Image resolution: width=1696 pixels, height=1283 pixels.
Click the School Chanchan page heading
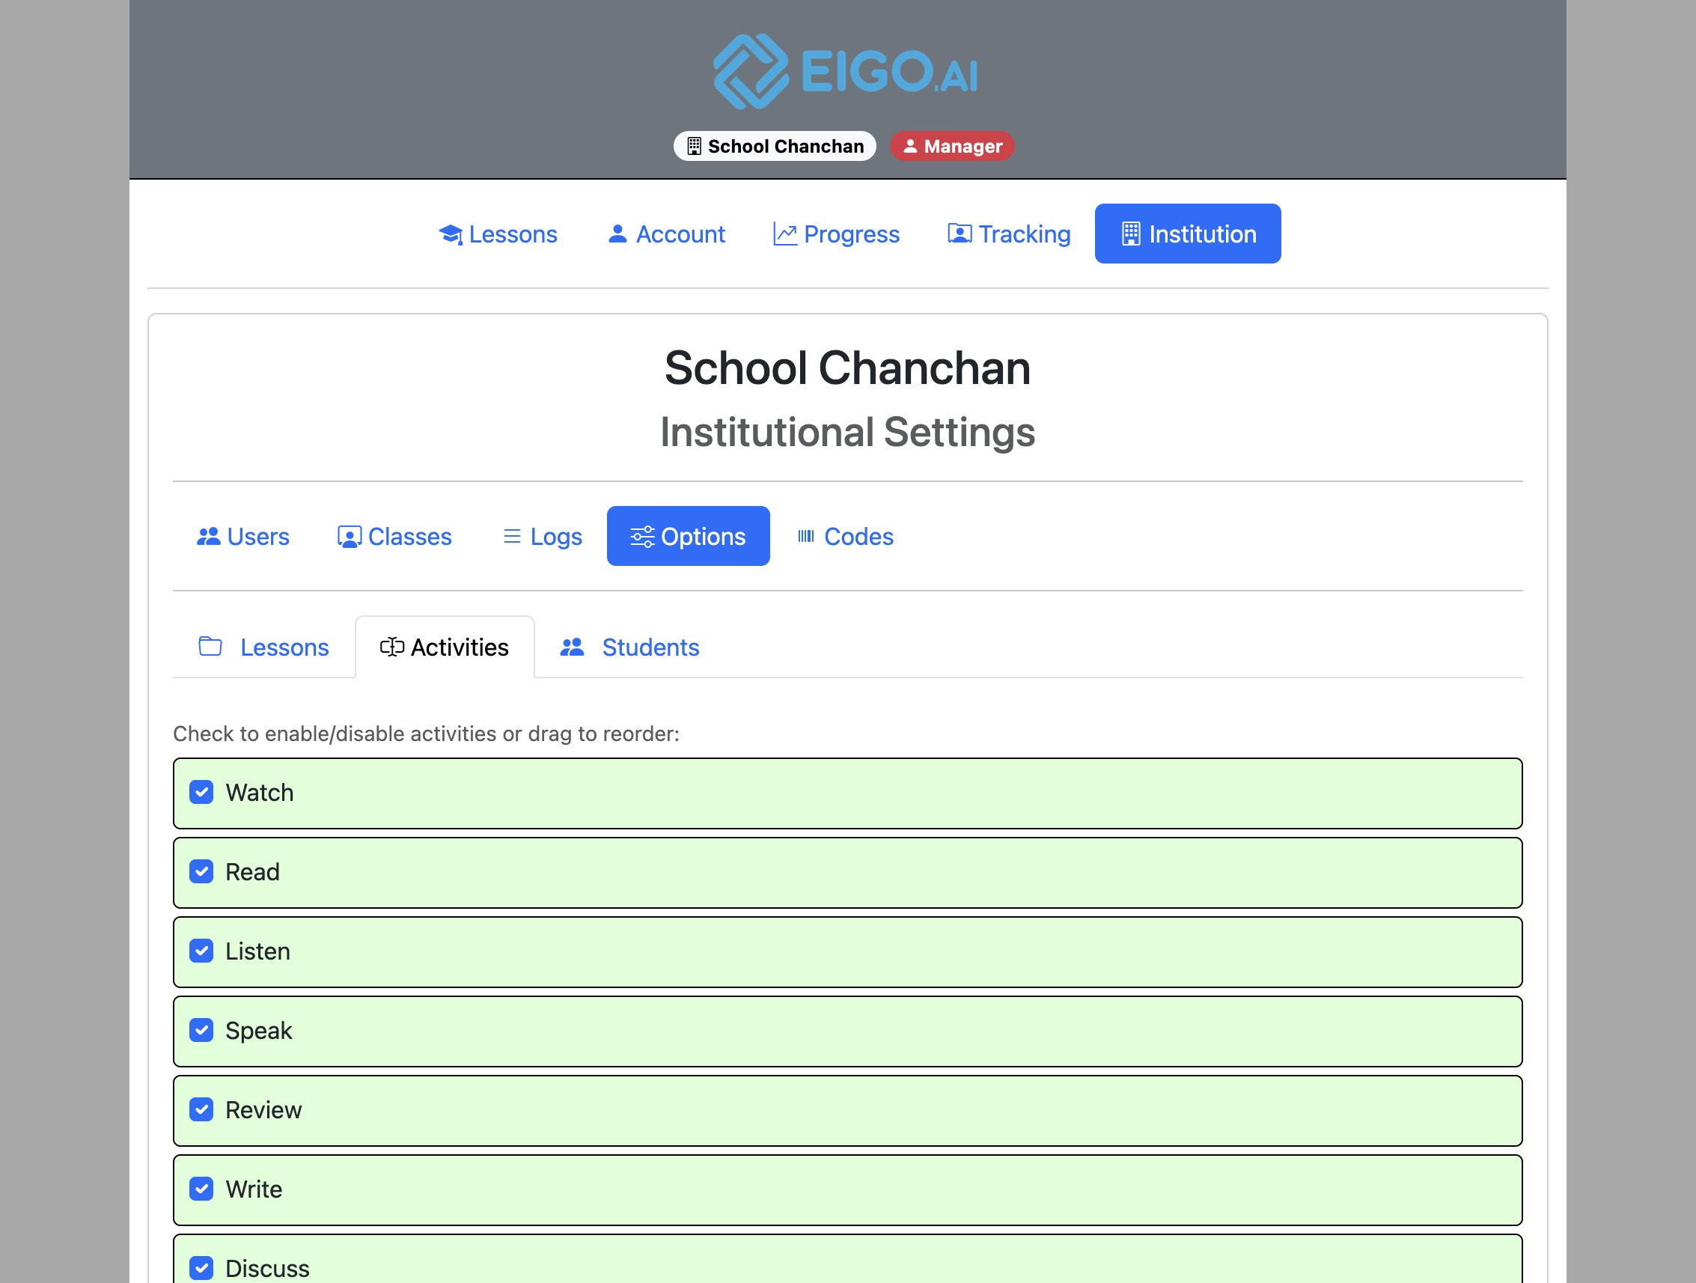coord(847,368)
